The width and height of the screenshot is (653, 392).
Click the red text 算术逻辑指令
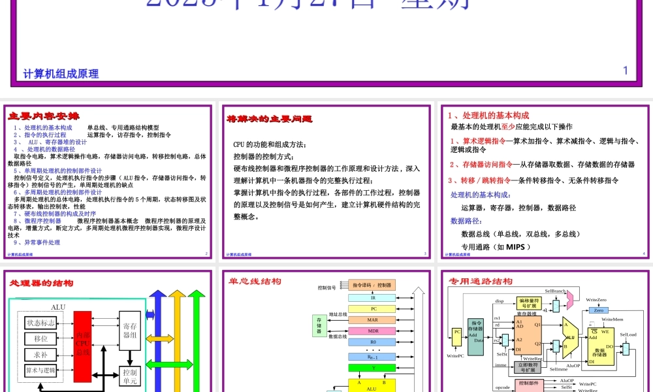pos(485,141)
